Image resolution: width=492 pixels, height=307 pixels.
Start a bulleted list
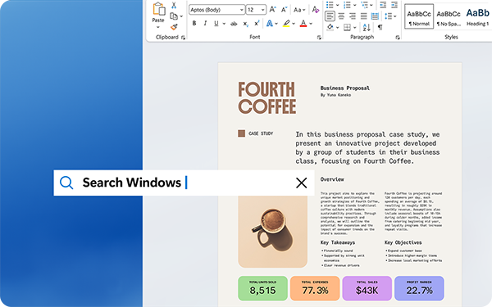[x=330, y=5]
